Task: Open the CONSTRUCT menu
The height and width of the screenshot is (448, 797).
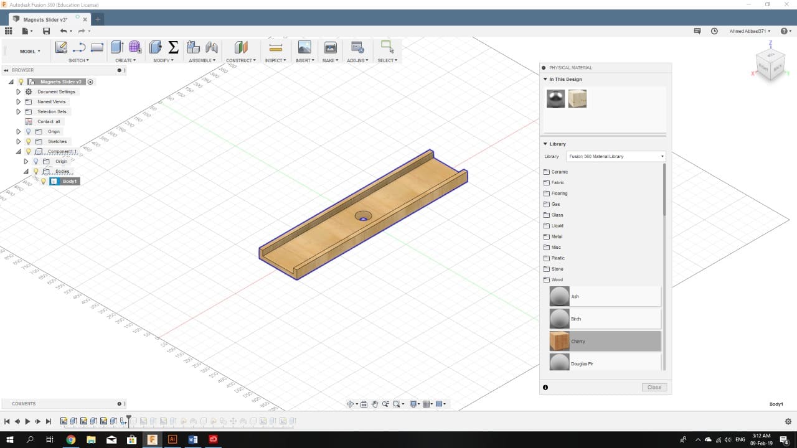Action: (240, 60)
